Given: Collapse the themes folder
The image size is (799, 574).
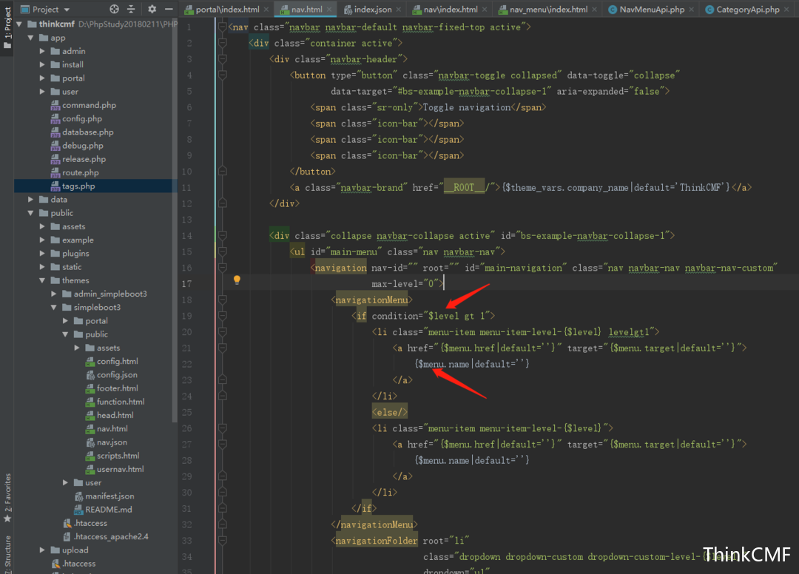Looking at the screenshot, I should click(42, 280).
